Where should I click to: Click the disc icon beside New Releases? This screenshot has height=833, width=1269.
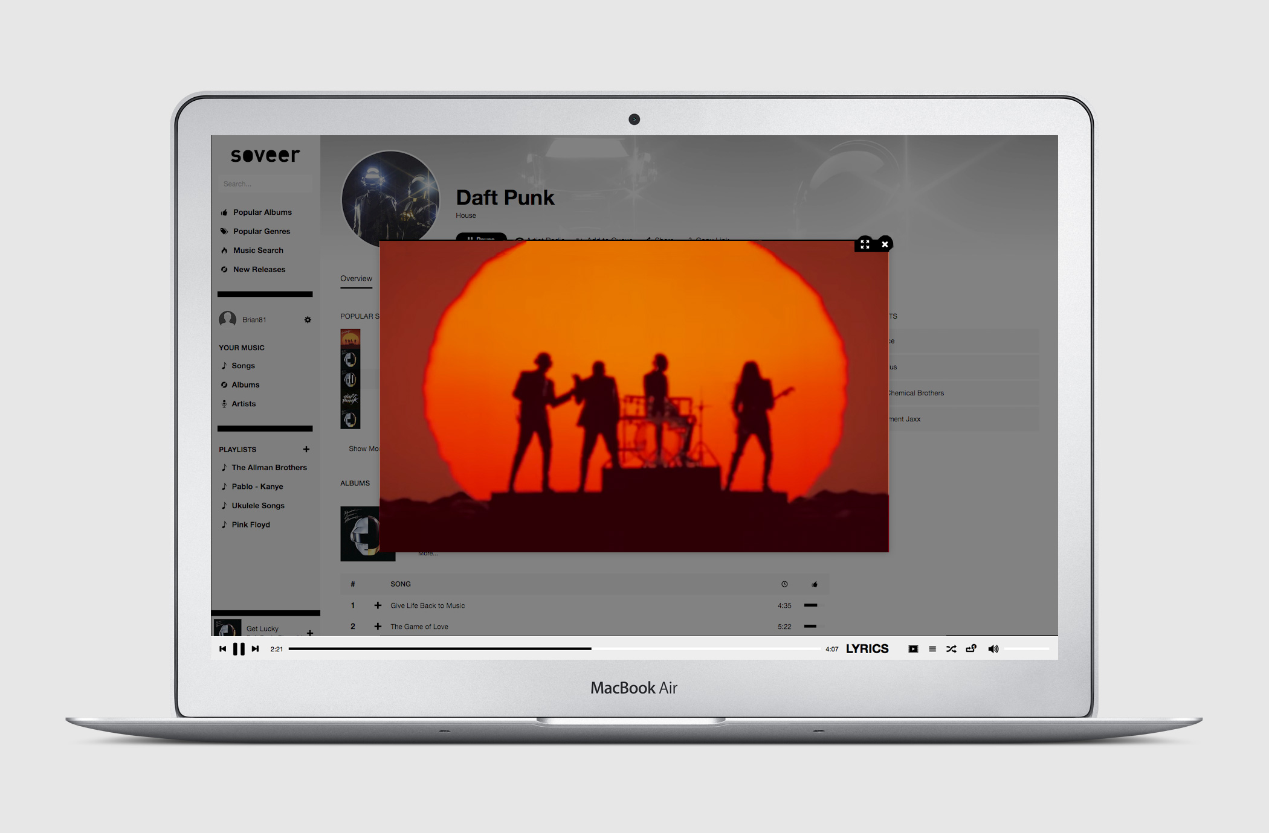[x=224, y=269]
